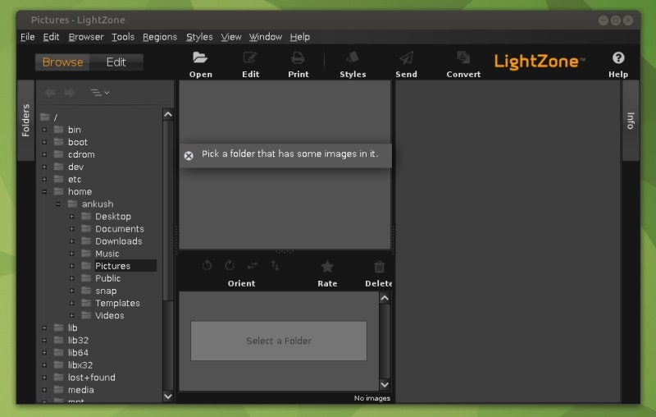Click the Convert icon in toolbar
Screen dimensions: 656x417
(x=463, y=57)
